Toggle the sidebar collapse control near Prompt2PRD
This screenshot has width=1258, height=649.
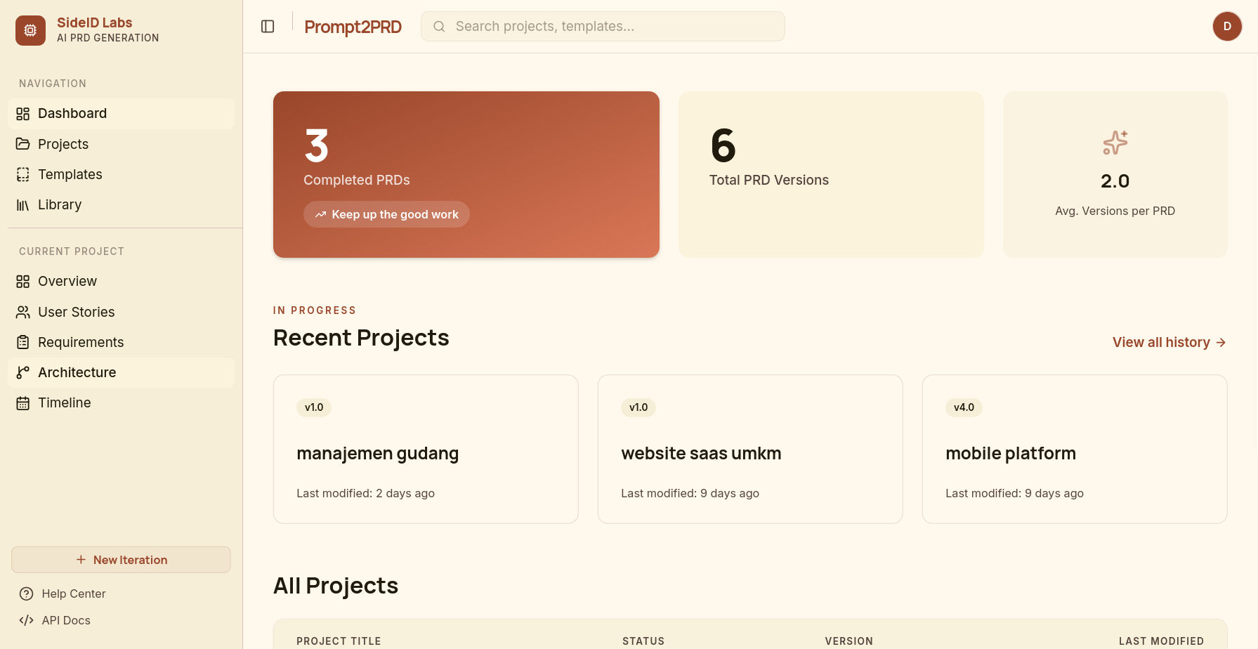pyautogui.click(x=268, y=26)
